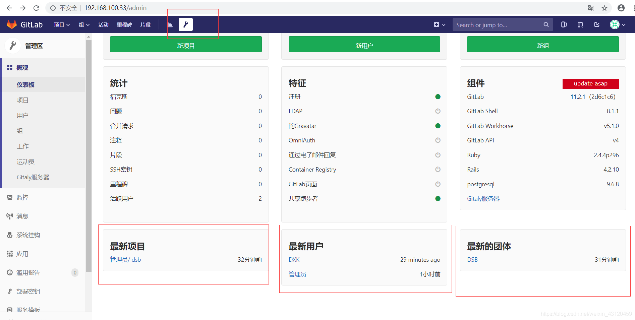Image resolution: width=635 pixels, height=320 pixels.
Task: Click the address bar URL
Action: pyautogui.click(x=115, y=8)
